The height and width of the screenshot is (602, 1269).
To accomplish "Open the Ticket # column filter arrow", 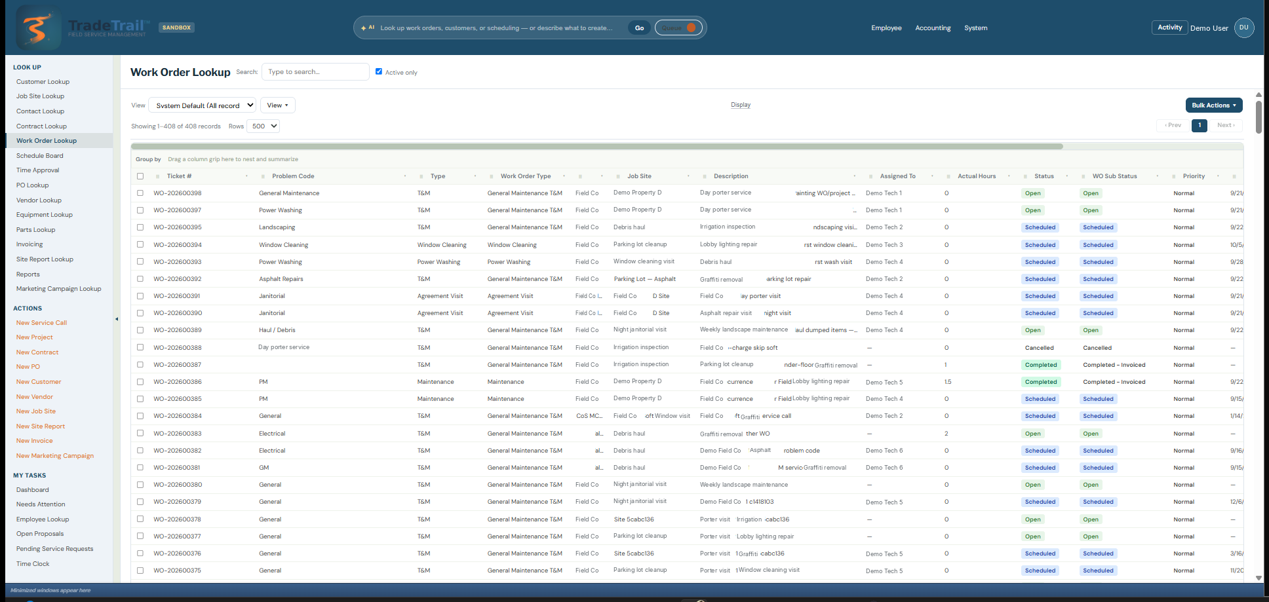I will tap(246, 176).
